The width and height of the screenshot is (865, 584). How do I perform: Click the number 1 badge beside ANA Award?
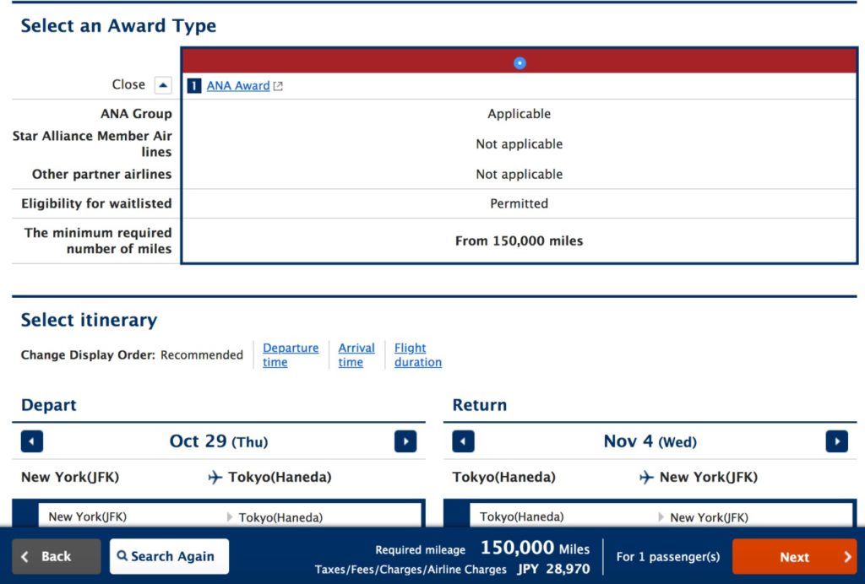click(194, 86)
